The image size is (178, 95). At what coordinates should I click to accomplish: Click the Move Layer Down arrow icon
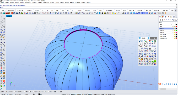(169, 20)
